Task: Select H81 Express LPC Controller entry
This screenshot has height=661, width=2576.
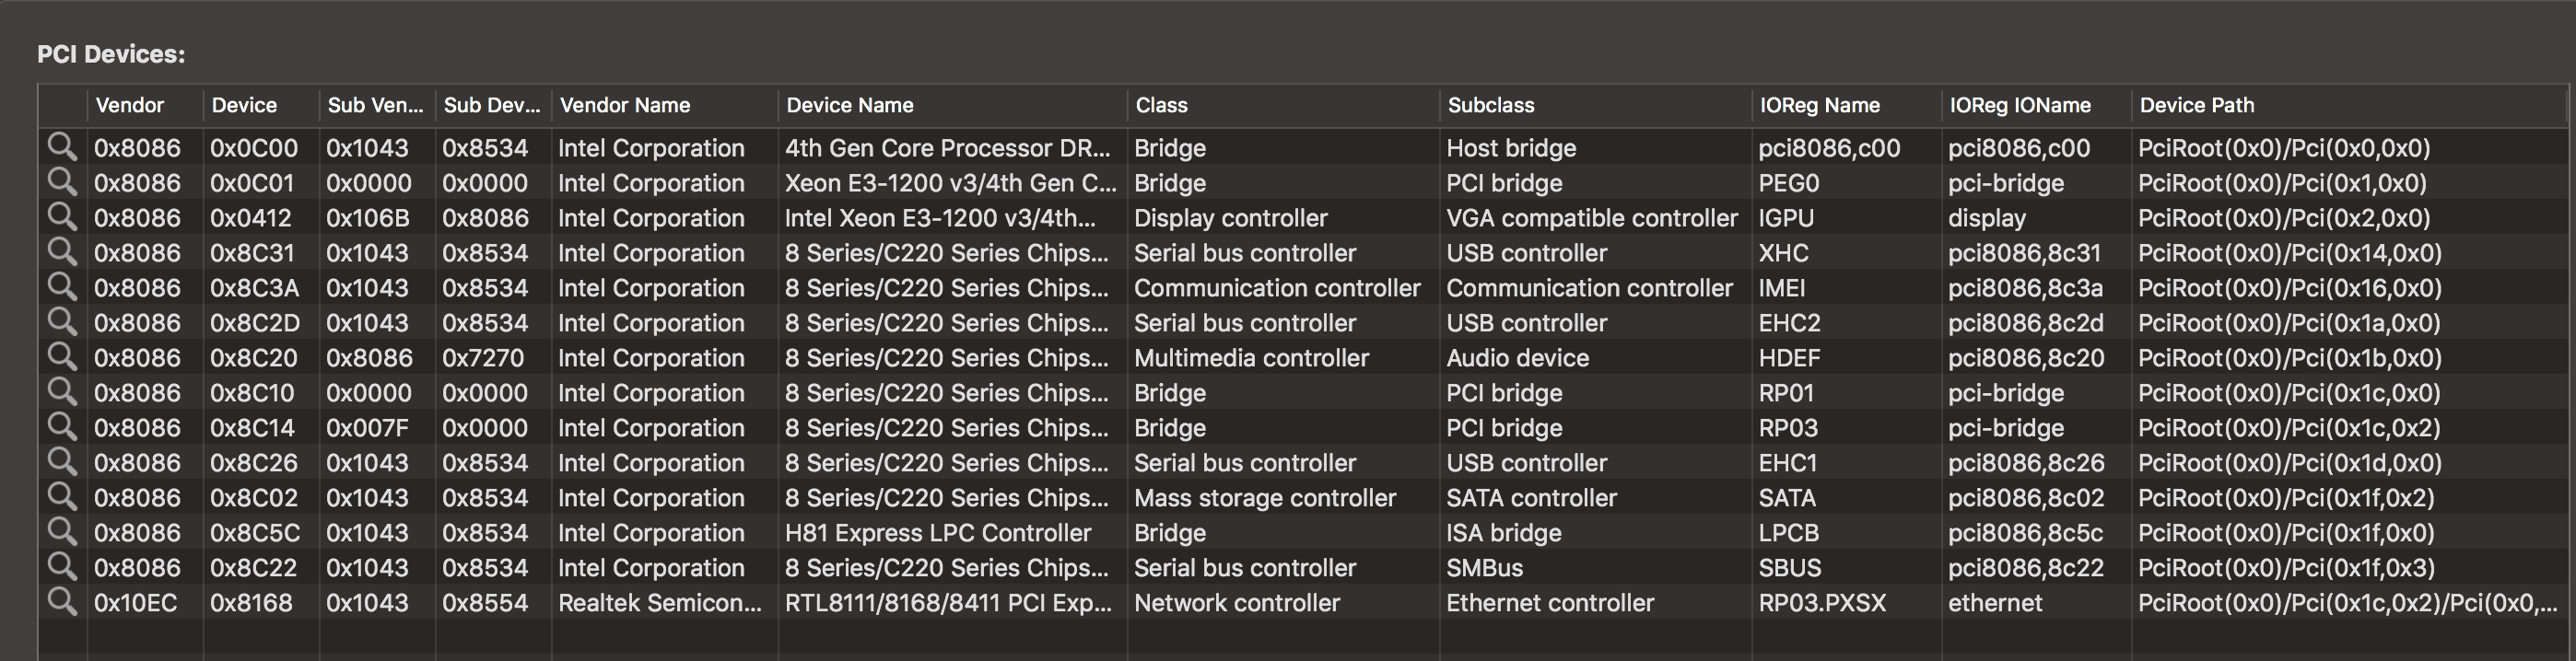Action: [x=937, y=532]
